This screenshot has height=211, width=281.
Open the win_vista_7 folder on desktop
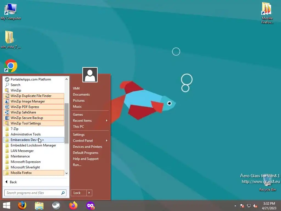[x=10, y=40]
